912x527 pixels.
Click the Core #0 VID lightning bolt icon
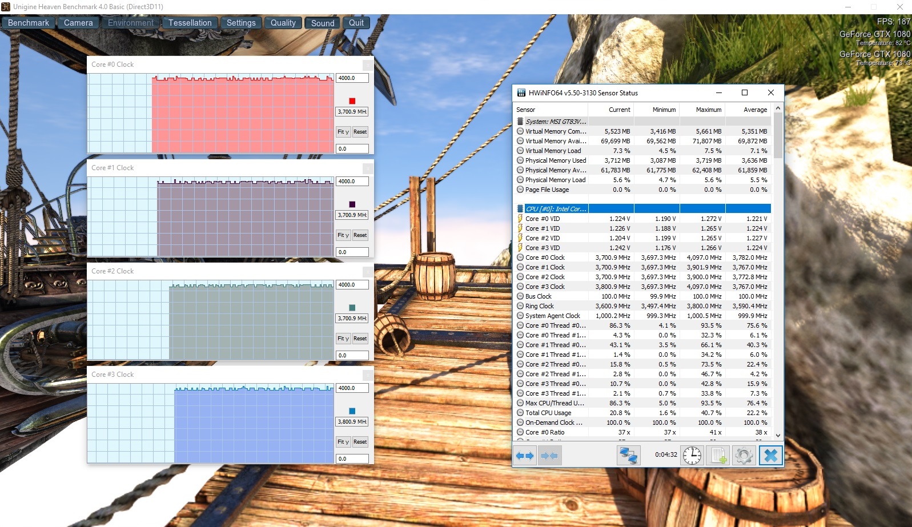point(520,219)
